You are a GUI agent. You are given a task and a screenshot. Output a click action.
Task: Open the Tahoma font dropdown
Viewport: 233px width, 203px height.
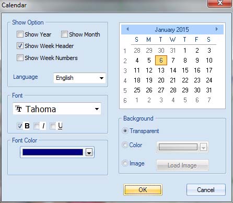tap(57, 109)
